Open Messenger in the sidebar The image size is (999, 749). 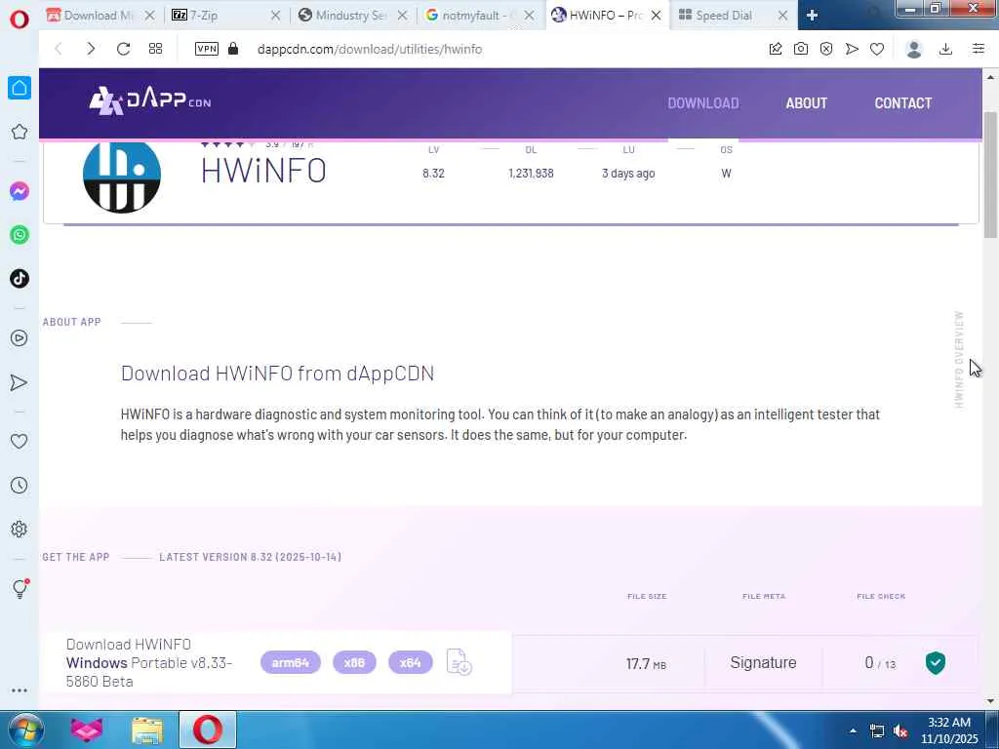[20, 191]
